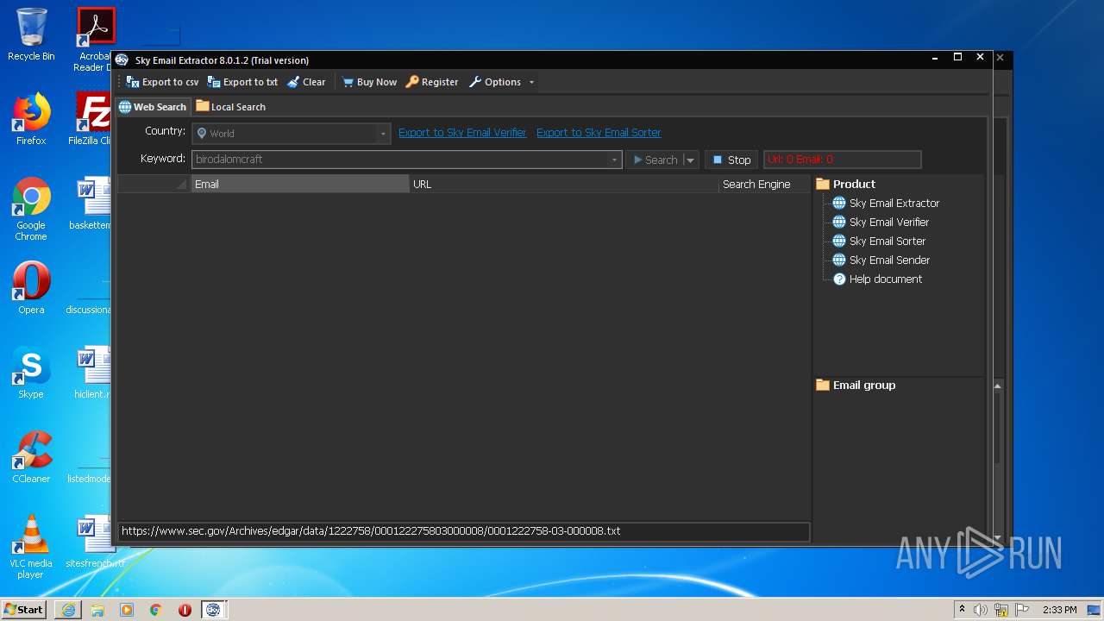Open Opera desktop shortcut
The height and width of the screenshot is (621, 1104).
pos(31,289)
